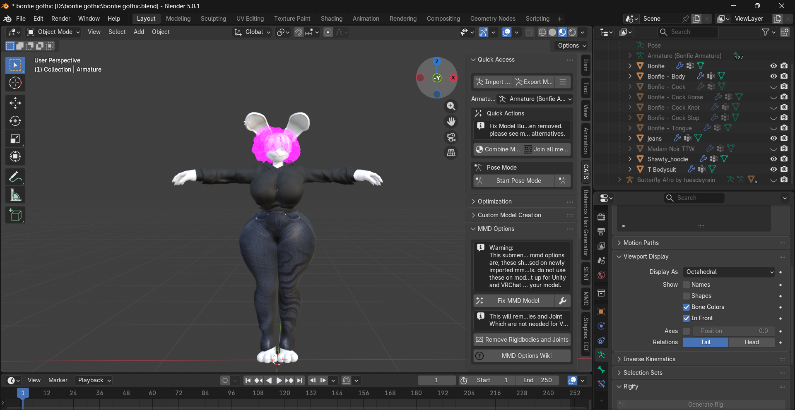Enable the Names checkbox
This screenshot has width=795, height=410.
[x=686, y=285]
